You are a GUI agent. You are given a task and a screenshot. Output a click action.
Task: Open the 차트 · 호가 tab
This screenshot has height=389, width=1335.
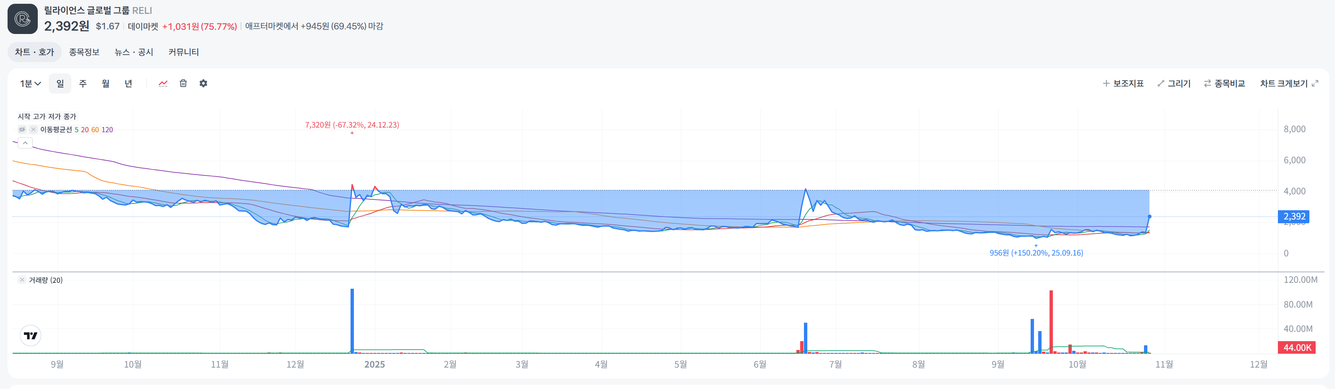click(x=34, y=52)
